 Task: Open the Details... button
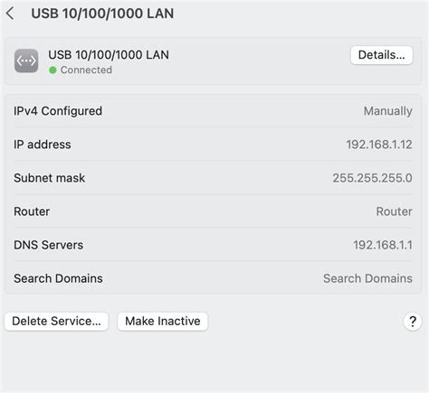(382, 55)
